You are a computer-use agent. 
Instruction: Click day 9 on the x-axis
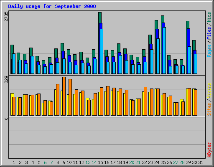pos(64,162)
